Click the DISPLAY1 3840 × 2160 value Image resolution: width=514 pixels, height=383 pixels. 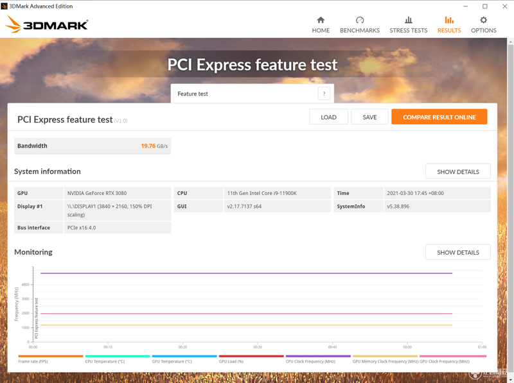[x=109, y=210]
